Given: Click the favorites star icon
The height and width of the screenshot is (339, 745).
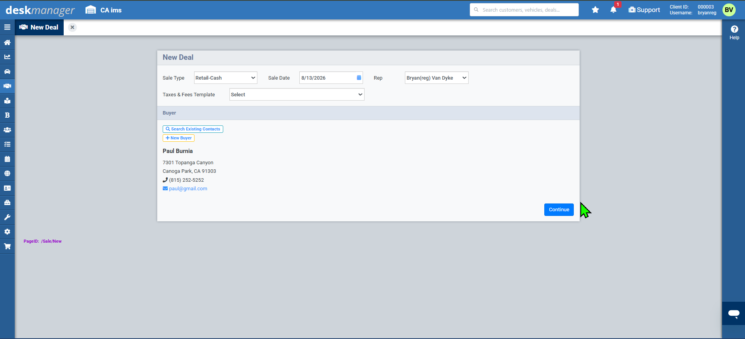Looking at the screenshot, I should click(595, 10).
